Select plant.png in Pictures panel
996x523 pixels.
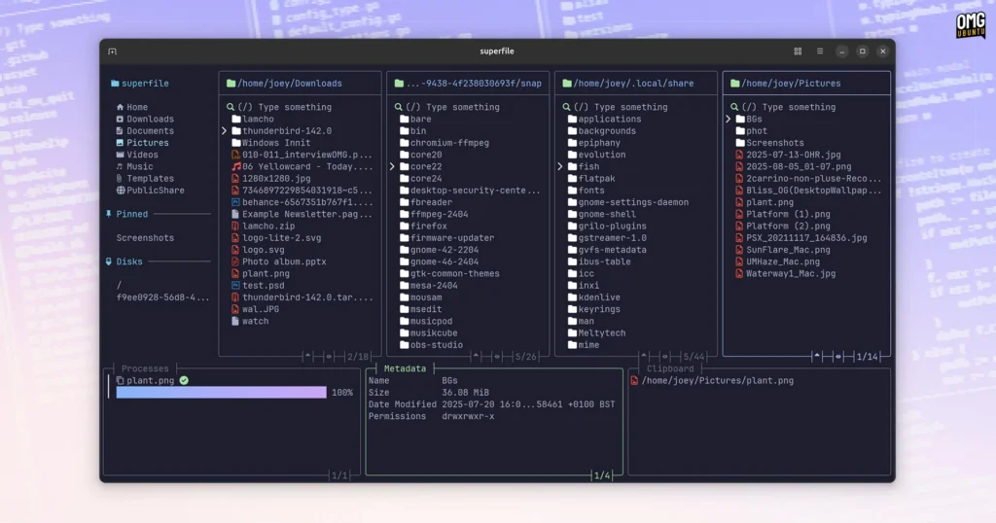point(765,202)
